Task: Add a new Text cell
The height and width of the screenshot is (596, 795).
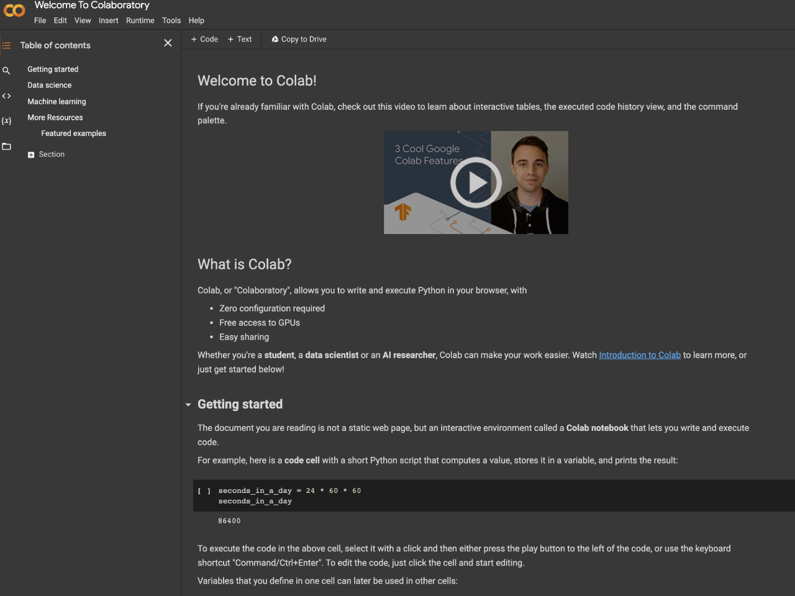Action: (x=240, y=39)
